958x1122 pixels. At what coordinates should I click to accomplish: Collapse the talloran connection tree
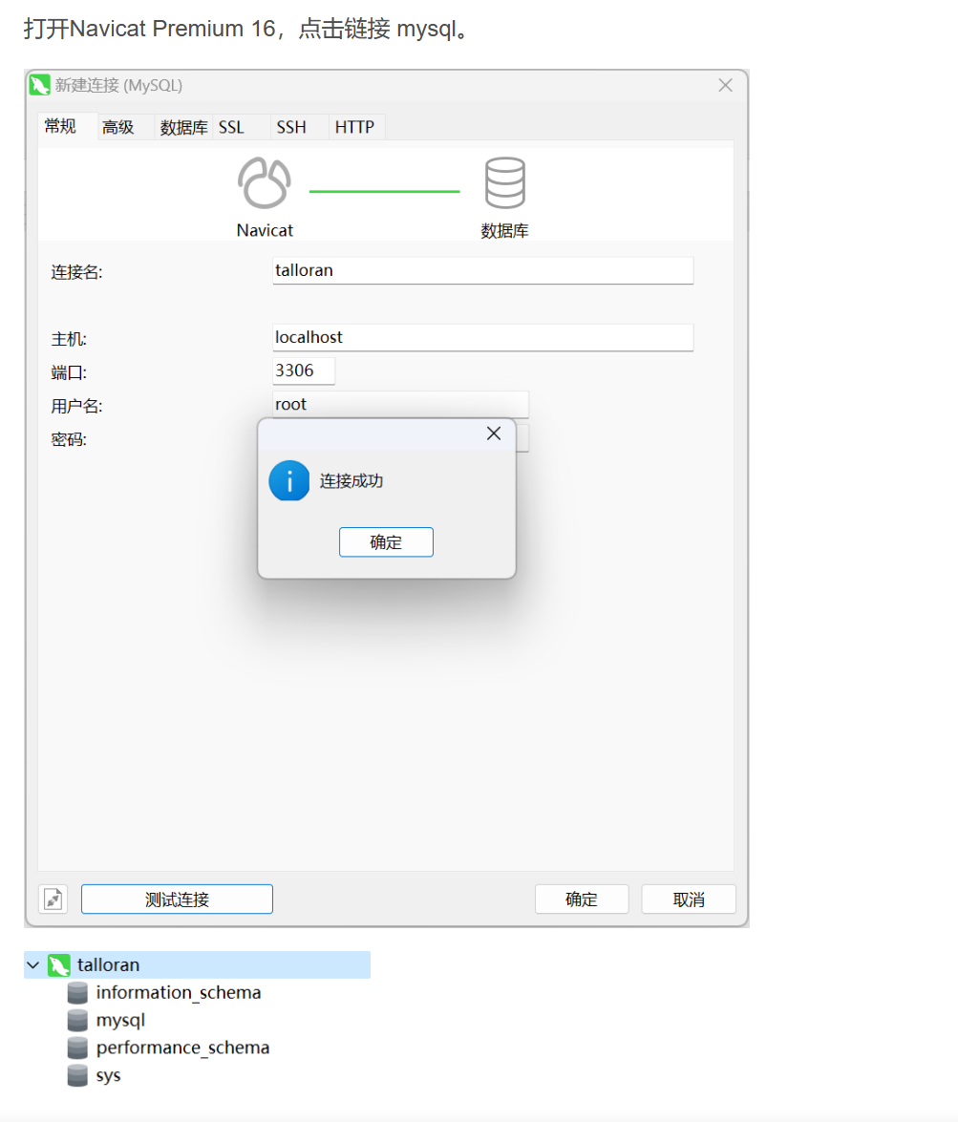(32, 964)
